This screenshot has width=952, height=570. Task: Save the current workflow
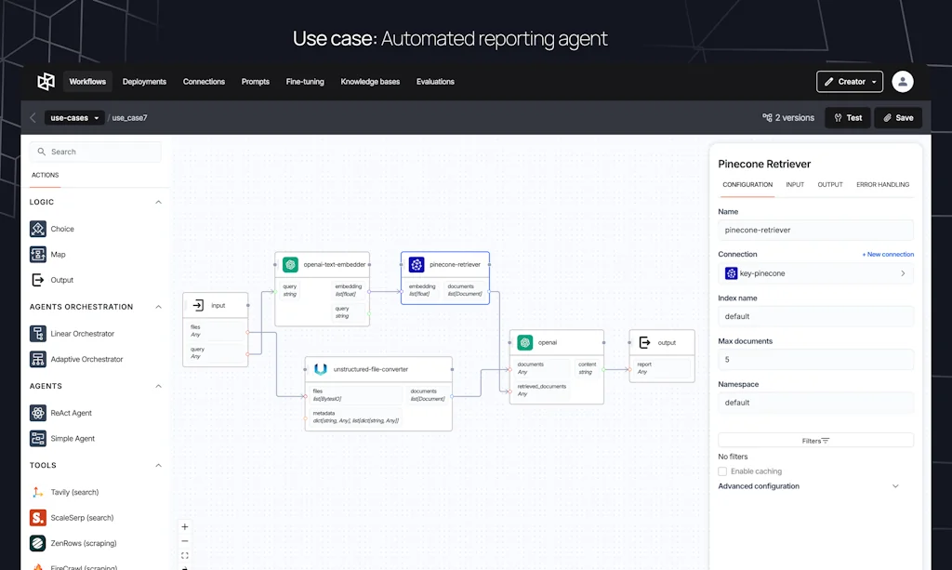coord(896,117)
